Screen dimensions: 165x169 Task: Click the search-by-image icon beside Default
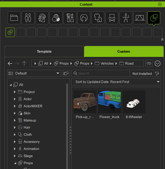point(66,73)
